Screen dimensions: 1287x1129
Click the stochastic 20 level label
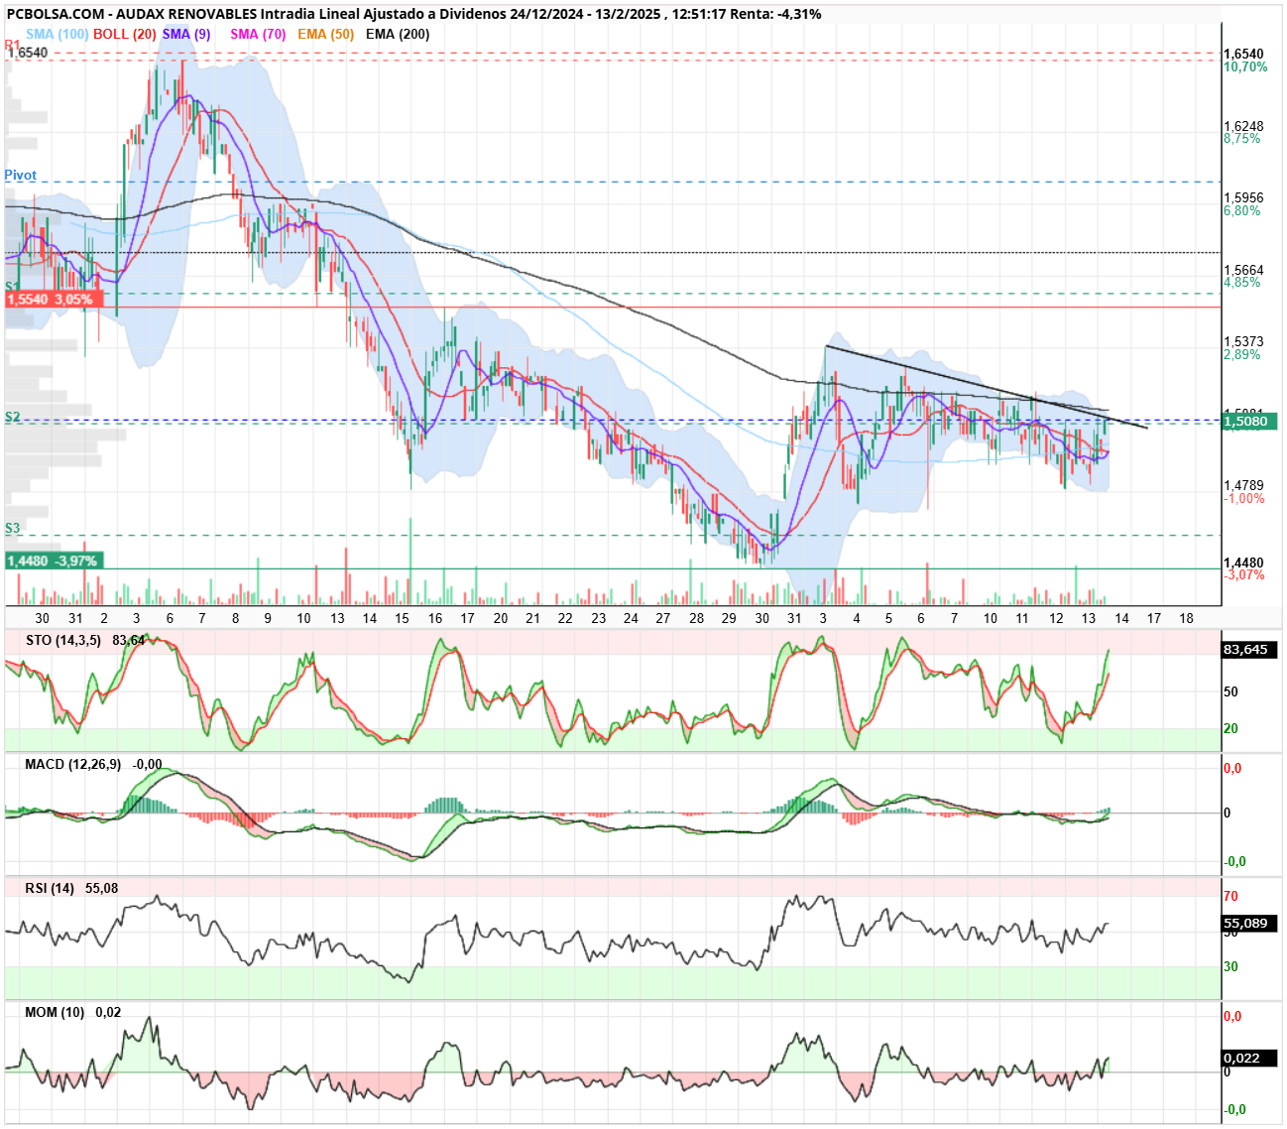tap(1230, 728)
